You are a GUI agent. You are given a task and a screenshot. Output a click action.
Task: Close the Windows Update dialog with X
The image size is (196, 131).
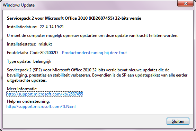pos(185,3)
